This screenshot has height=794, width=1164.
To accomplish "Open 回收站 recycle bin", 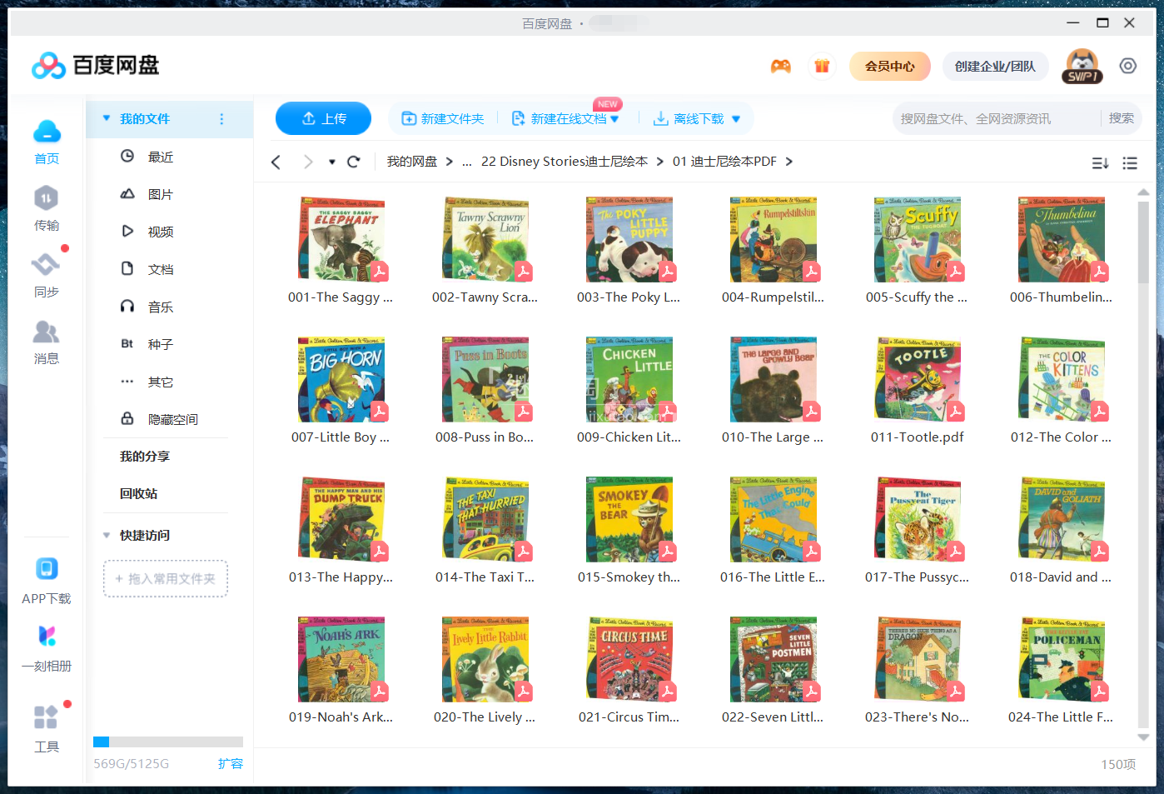I will point(138,493).
